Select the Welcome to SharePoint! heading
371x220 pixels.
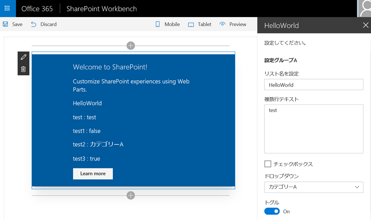point(110,67)
